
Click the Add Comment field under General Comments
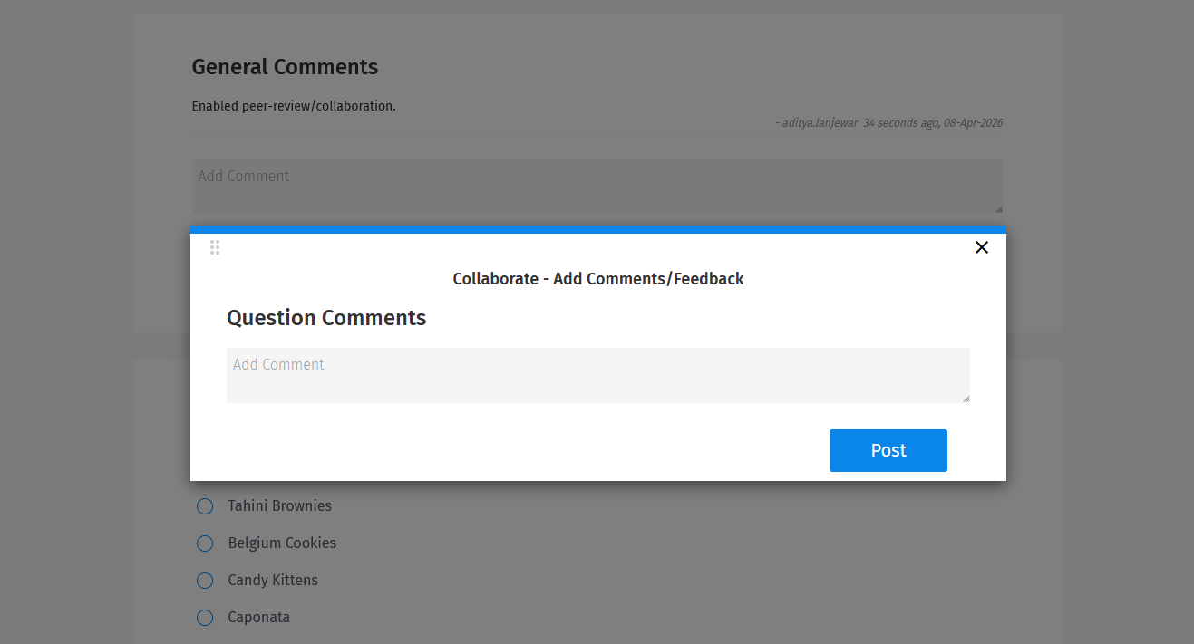pos(598,186)
